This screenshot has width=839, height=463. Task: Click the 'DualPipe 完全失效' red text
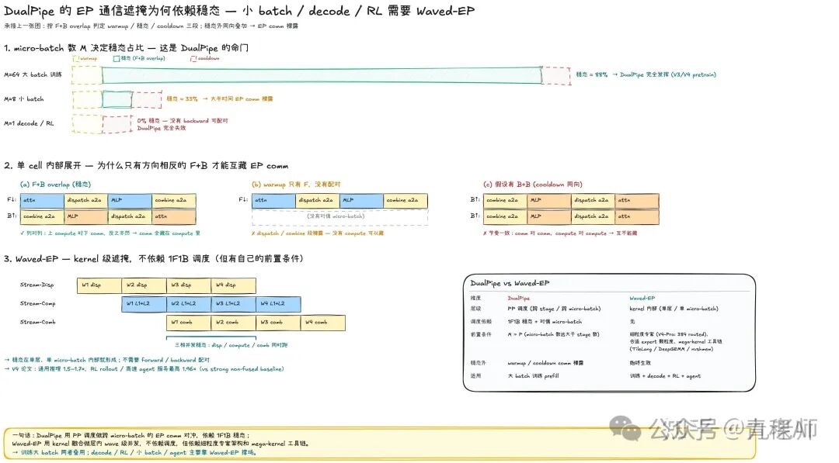pyautogui.click(x=162, y=128)
